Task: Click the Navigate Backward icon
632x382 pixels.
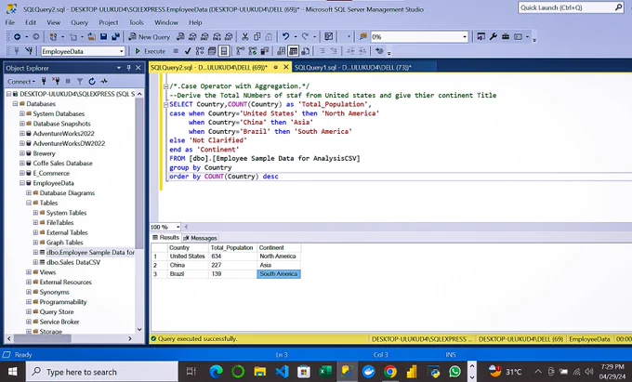Action: [x=18, y=36]
